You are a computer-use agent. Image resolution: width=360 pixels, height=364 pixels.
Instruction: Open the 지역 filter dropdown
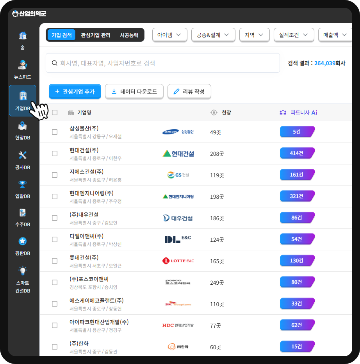(x=255, y=35)
